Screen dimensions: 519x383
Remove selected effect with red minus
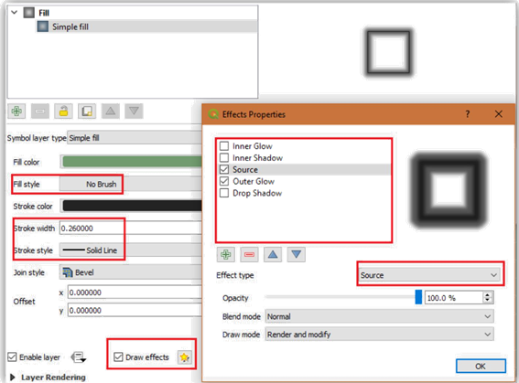pos(249,255)
